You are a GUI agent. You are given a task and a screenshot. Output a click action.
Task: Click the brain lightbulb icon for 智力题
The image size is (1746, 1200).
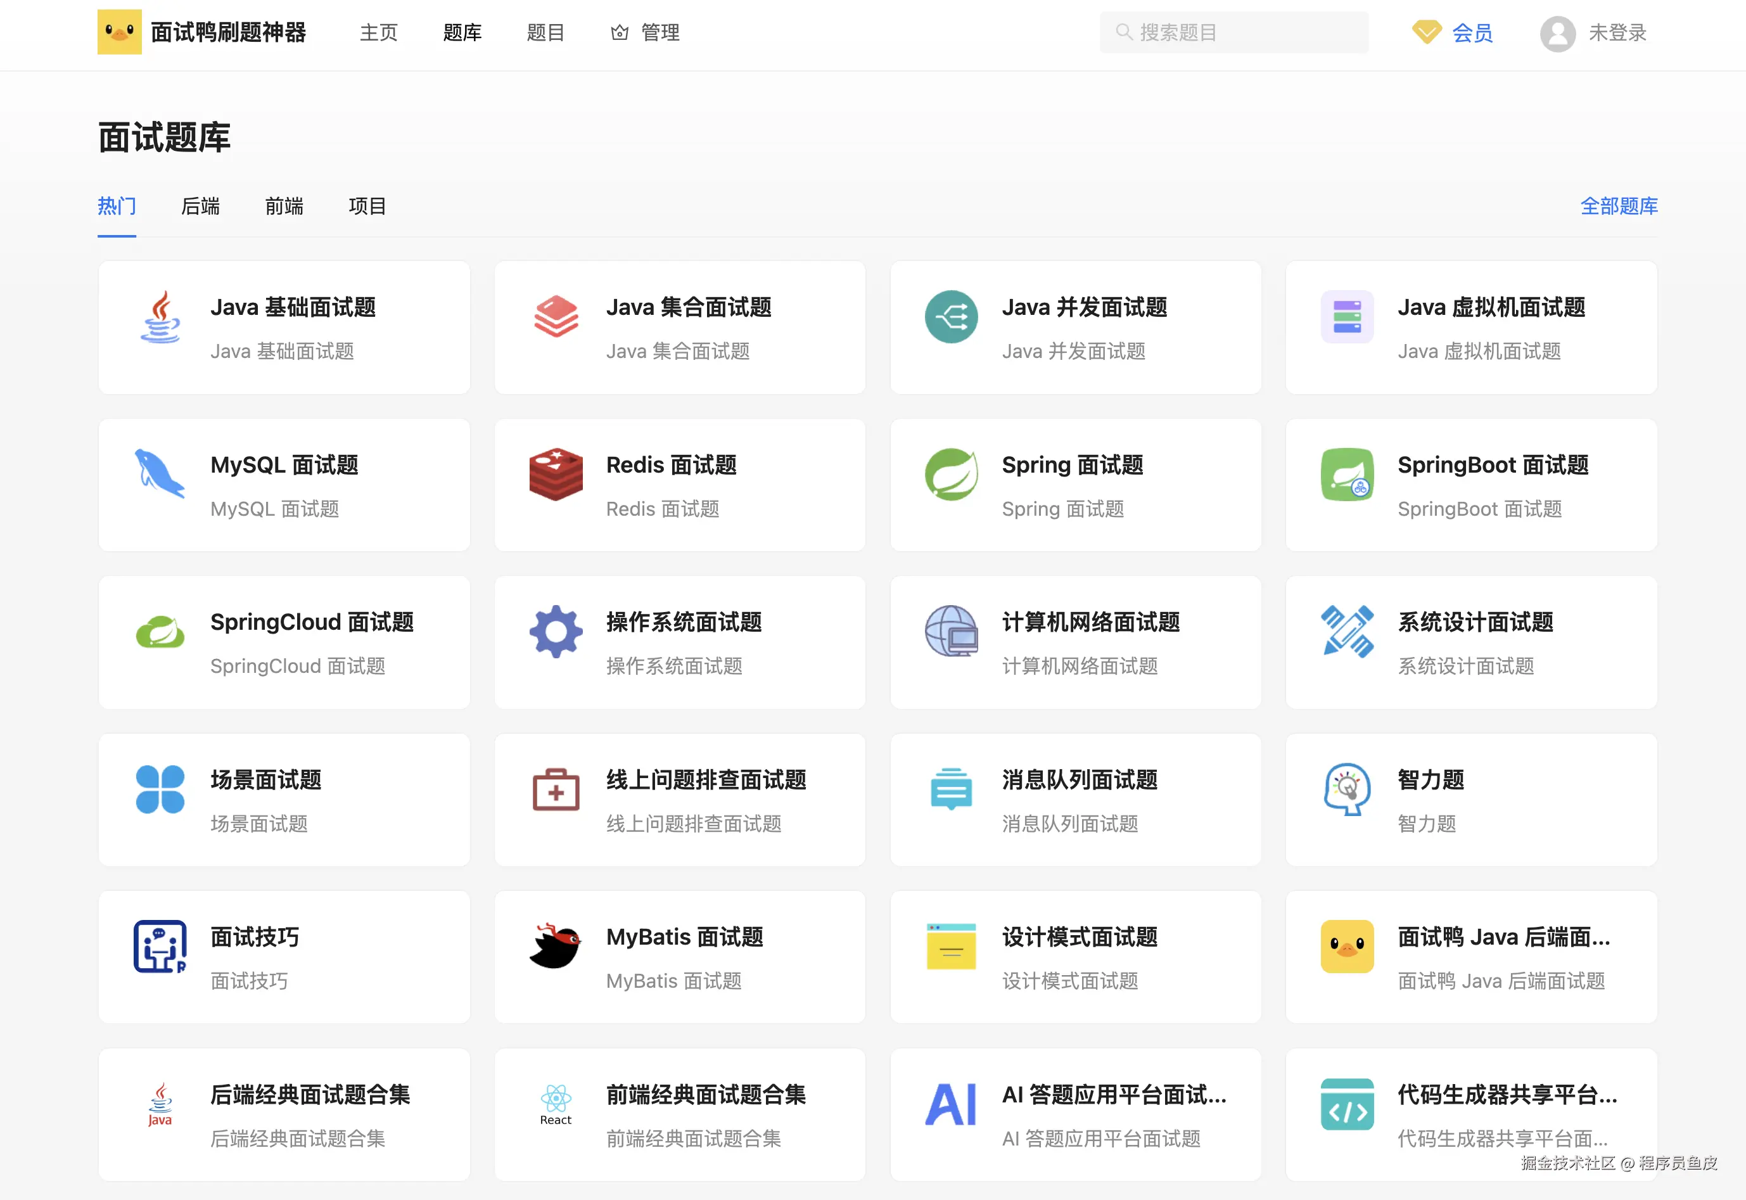1346,789
